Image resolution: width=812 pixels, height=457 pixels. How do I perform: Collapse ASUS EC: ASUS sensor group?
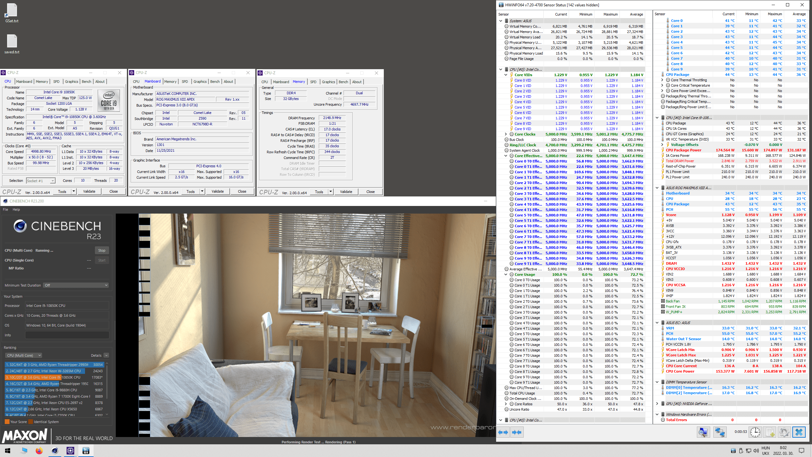[x=657, y=323]
